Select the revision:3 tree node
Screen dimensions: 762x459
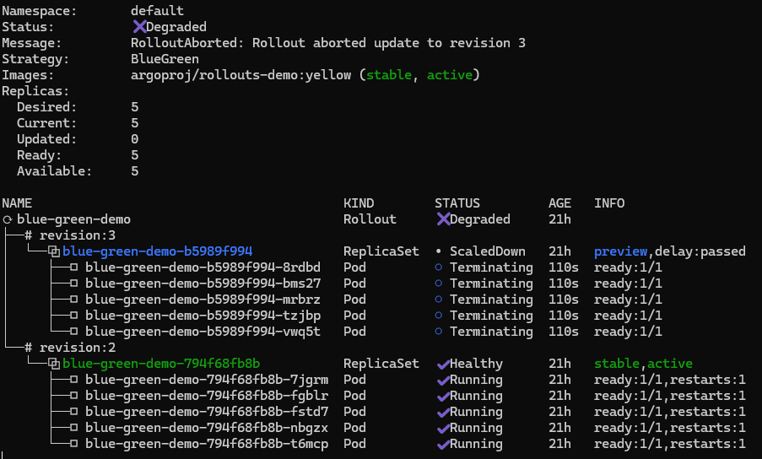tap(70, 235)
